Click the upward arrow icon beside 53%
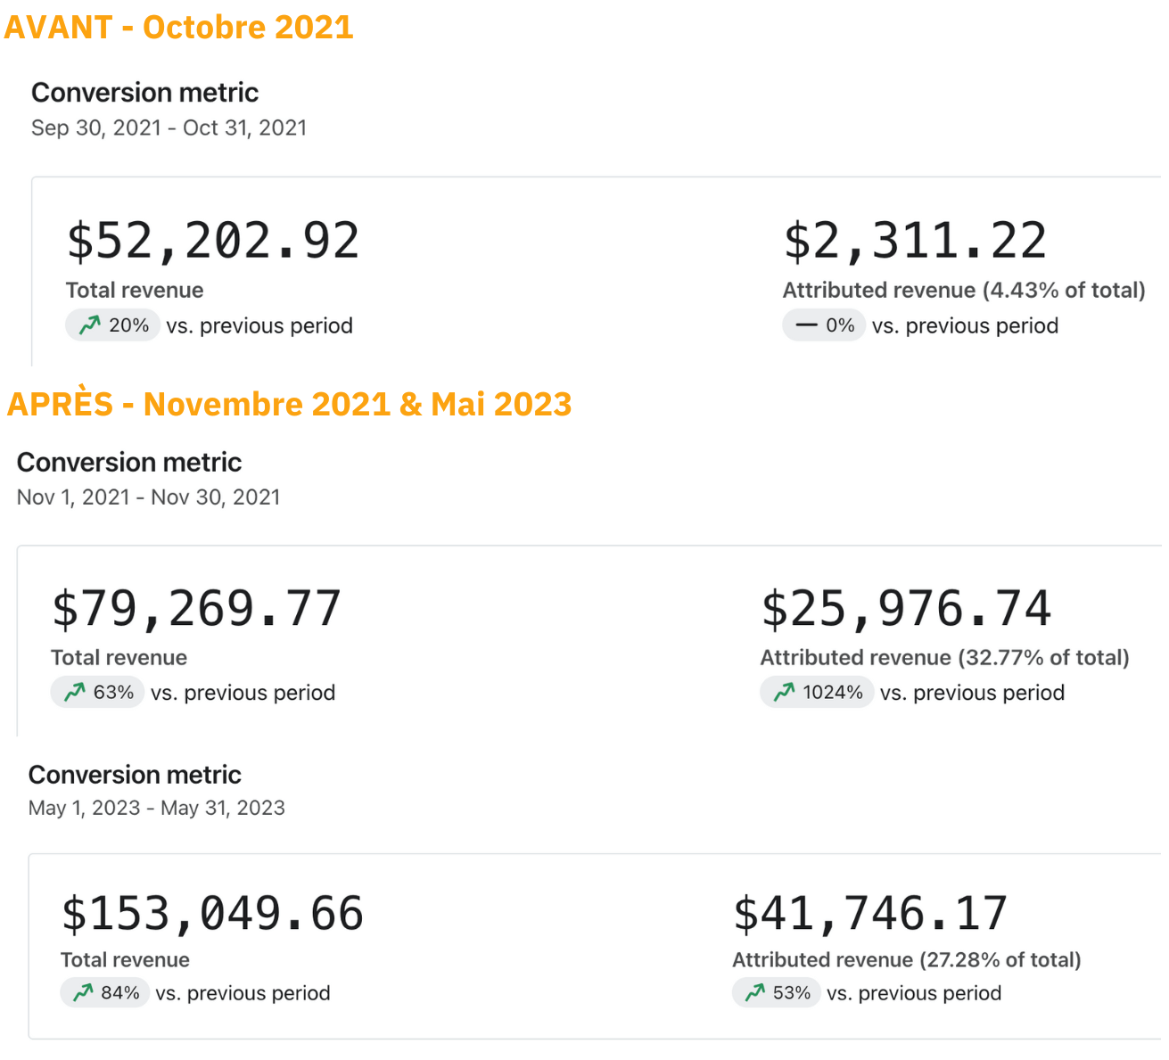1169x1060 pixels. [x=754, y=992]
